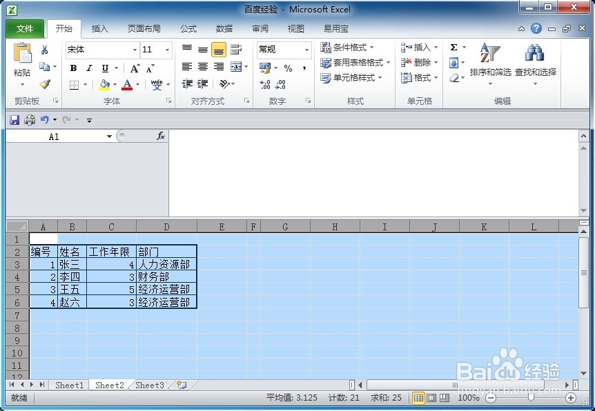Toggle italic formatting
The height and width of the screenshot is (411, 595).
click(89, 68)
